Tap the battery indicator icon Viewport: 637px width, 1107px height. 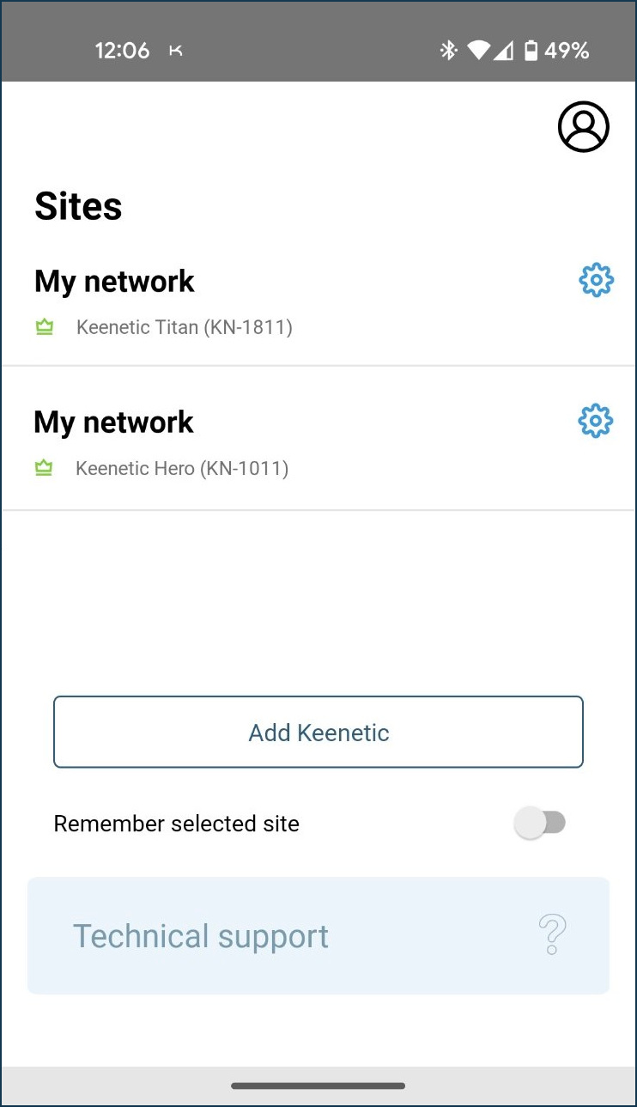click(531, 51)
